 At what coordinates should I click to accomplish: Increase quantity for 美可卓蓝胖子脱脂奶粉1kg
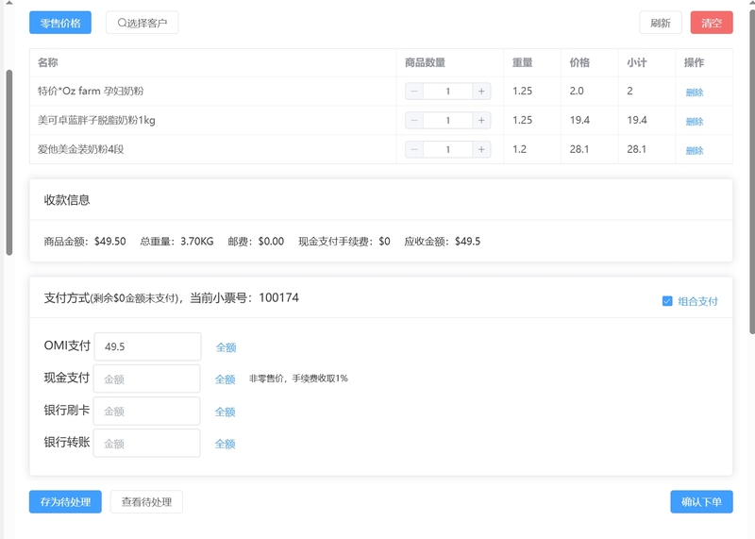481,121
